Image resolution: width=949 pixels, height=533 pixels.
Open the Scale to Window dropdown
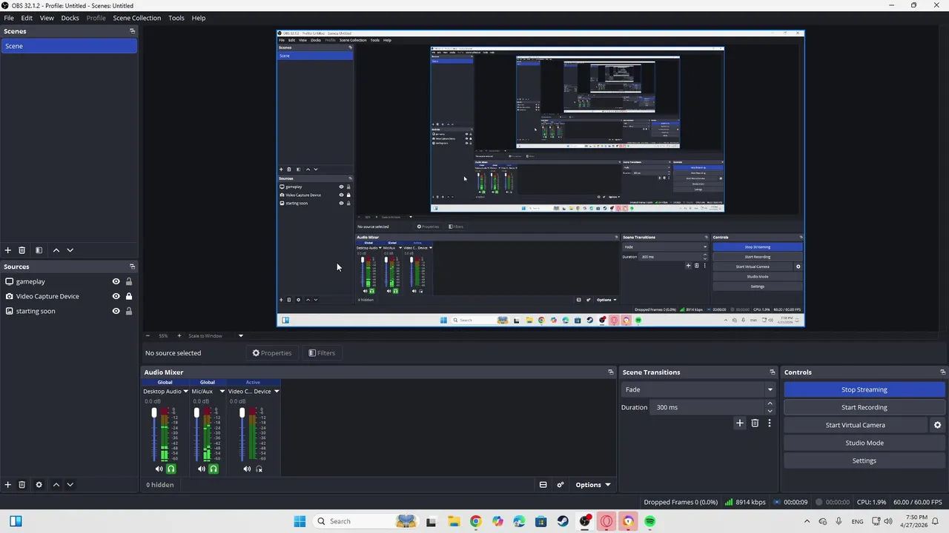pos(215,336)
